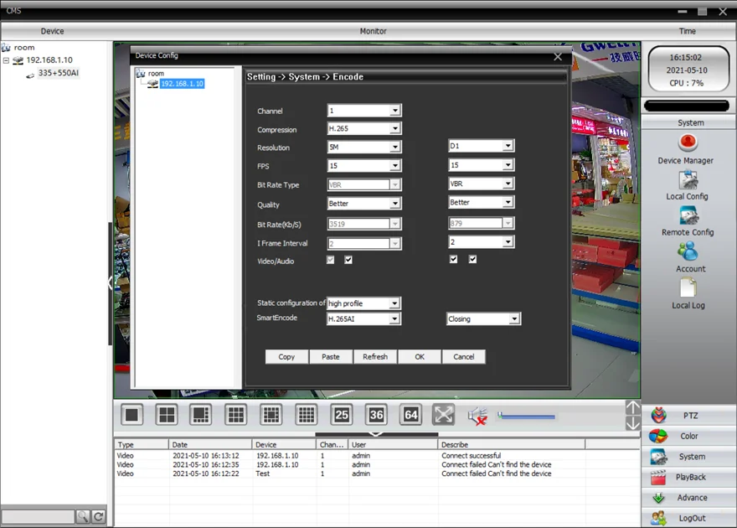737x528 pixels.
Task: Adjust the volume slider
Action: coord(526,416)
